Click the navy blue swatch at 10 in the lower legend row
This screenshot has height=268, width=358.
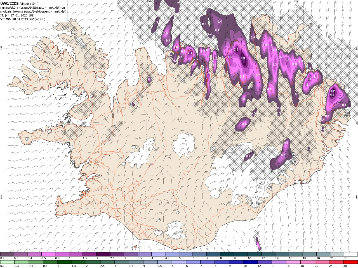251,262
